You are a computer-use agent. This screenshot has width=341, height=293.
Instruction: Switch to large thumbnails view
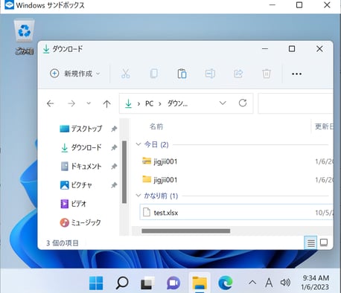[324, 242]
